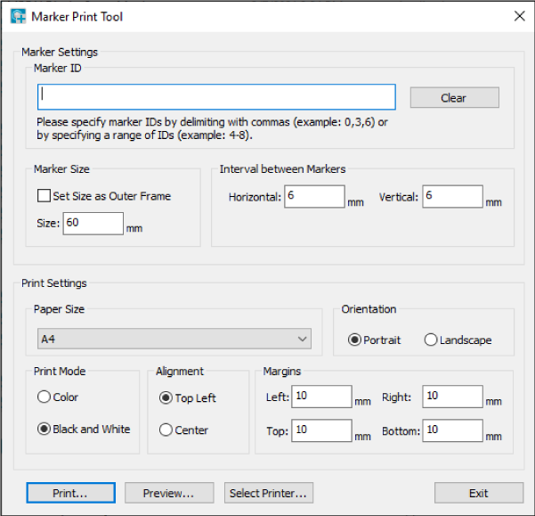Image resolution: width=535 pixels, height=516 pixels.
Task: Select Portrait orientation
Action: tap(354, 340)
